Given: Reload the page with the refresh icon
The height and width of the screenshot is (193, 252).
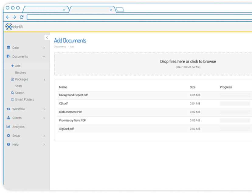Looking at the screenshot, I should [x=22, y=17].
